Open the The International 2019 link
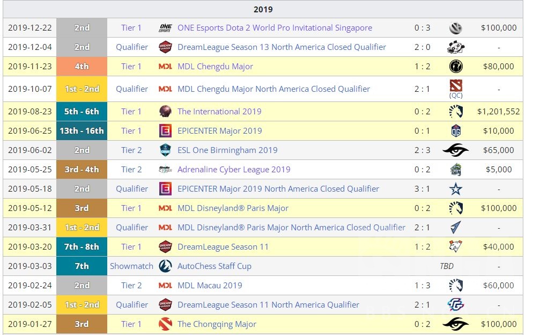The image size is (533, 335). click(219, 111)
